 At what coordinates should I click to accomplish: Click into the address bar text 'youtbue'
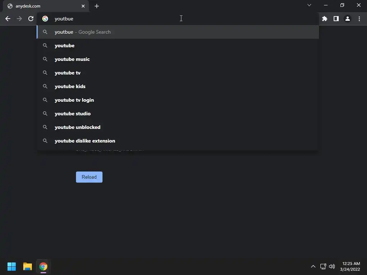64,19
